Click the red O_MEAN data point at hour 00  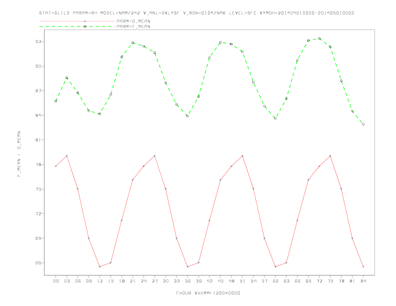click(56, 166)
